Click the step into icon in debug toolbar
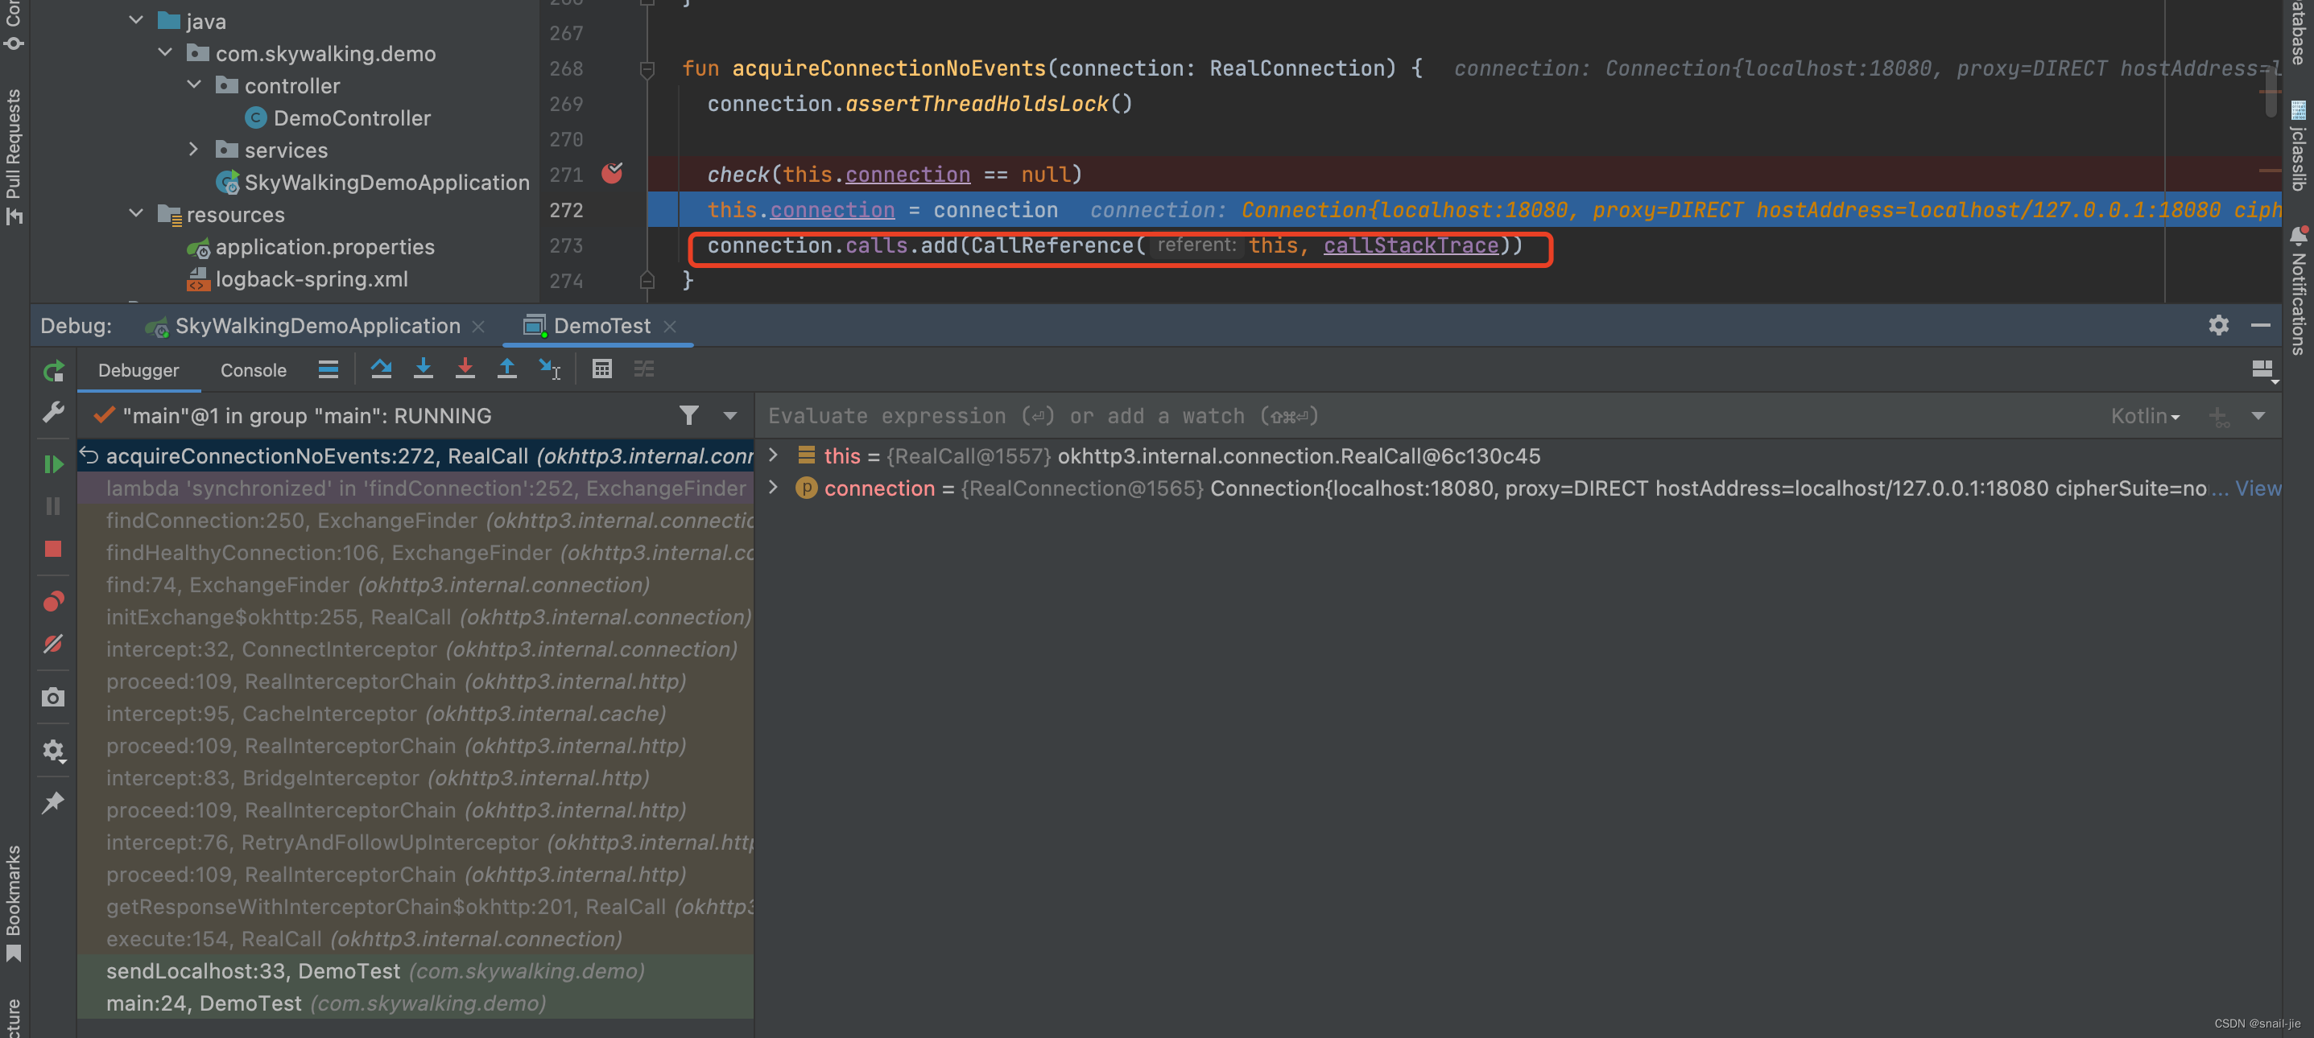Viewport: 2314px width, 1038px height. point(420,369)
